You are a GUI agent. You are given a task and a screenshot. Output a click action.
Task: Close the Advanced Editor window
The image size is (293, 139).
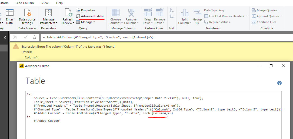(284, 66)
